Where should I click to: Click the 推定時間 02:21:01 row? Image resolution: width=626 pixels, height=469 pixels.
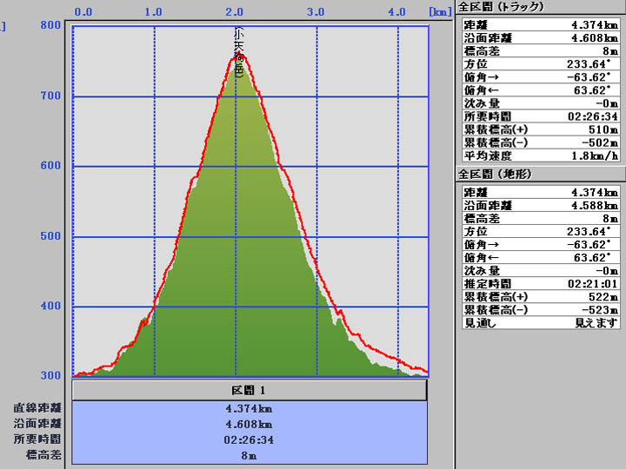[538, 283]
